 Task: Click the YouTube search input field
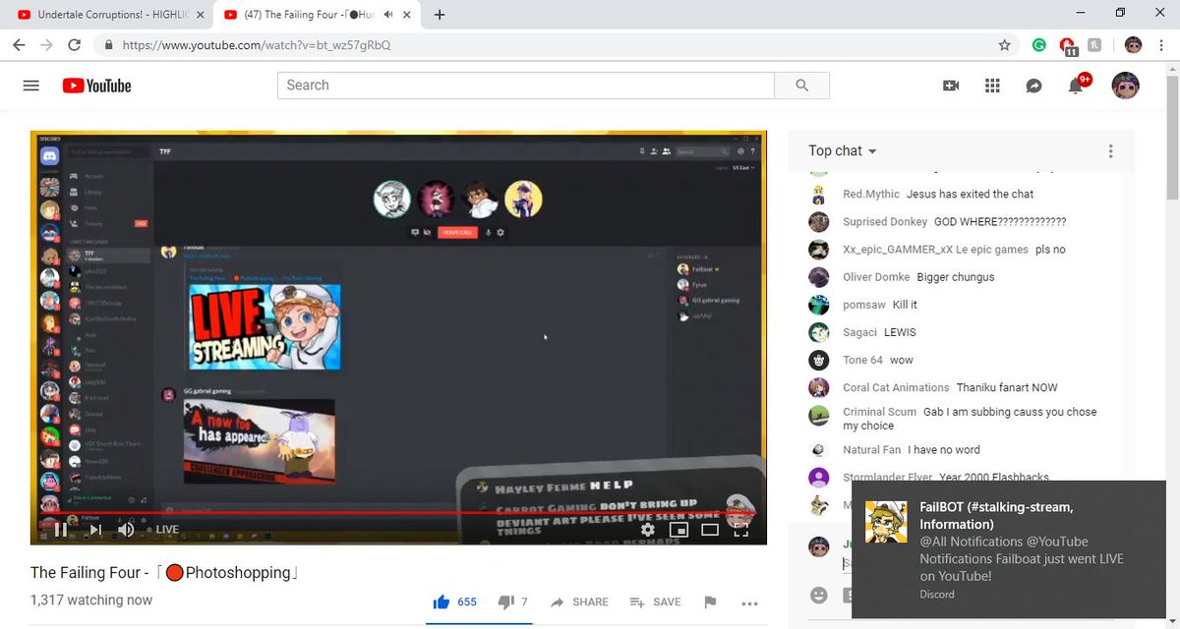pos(526,86)
